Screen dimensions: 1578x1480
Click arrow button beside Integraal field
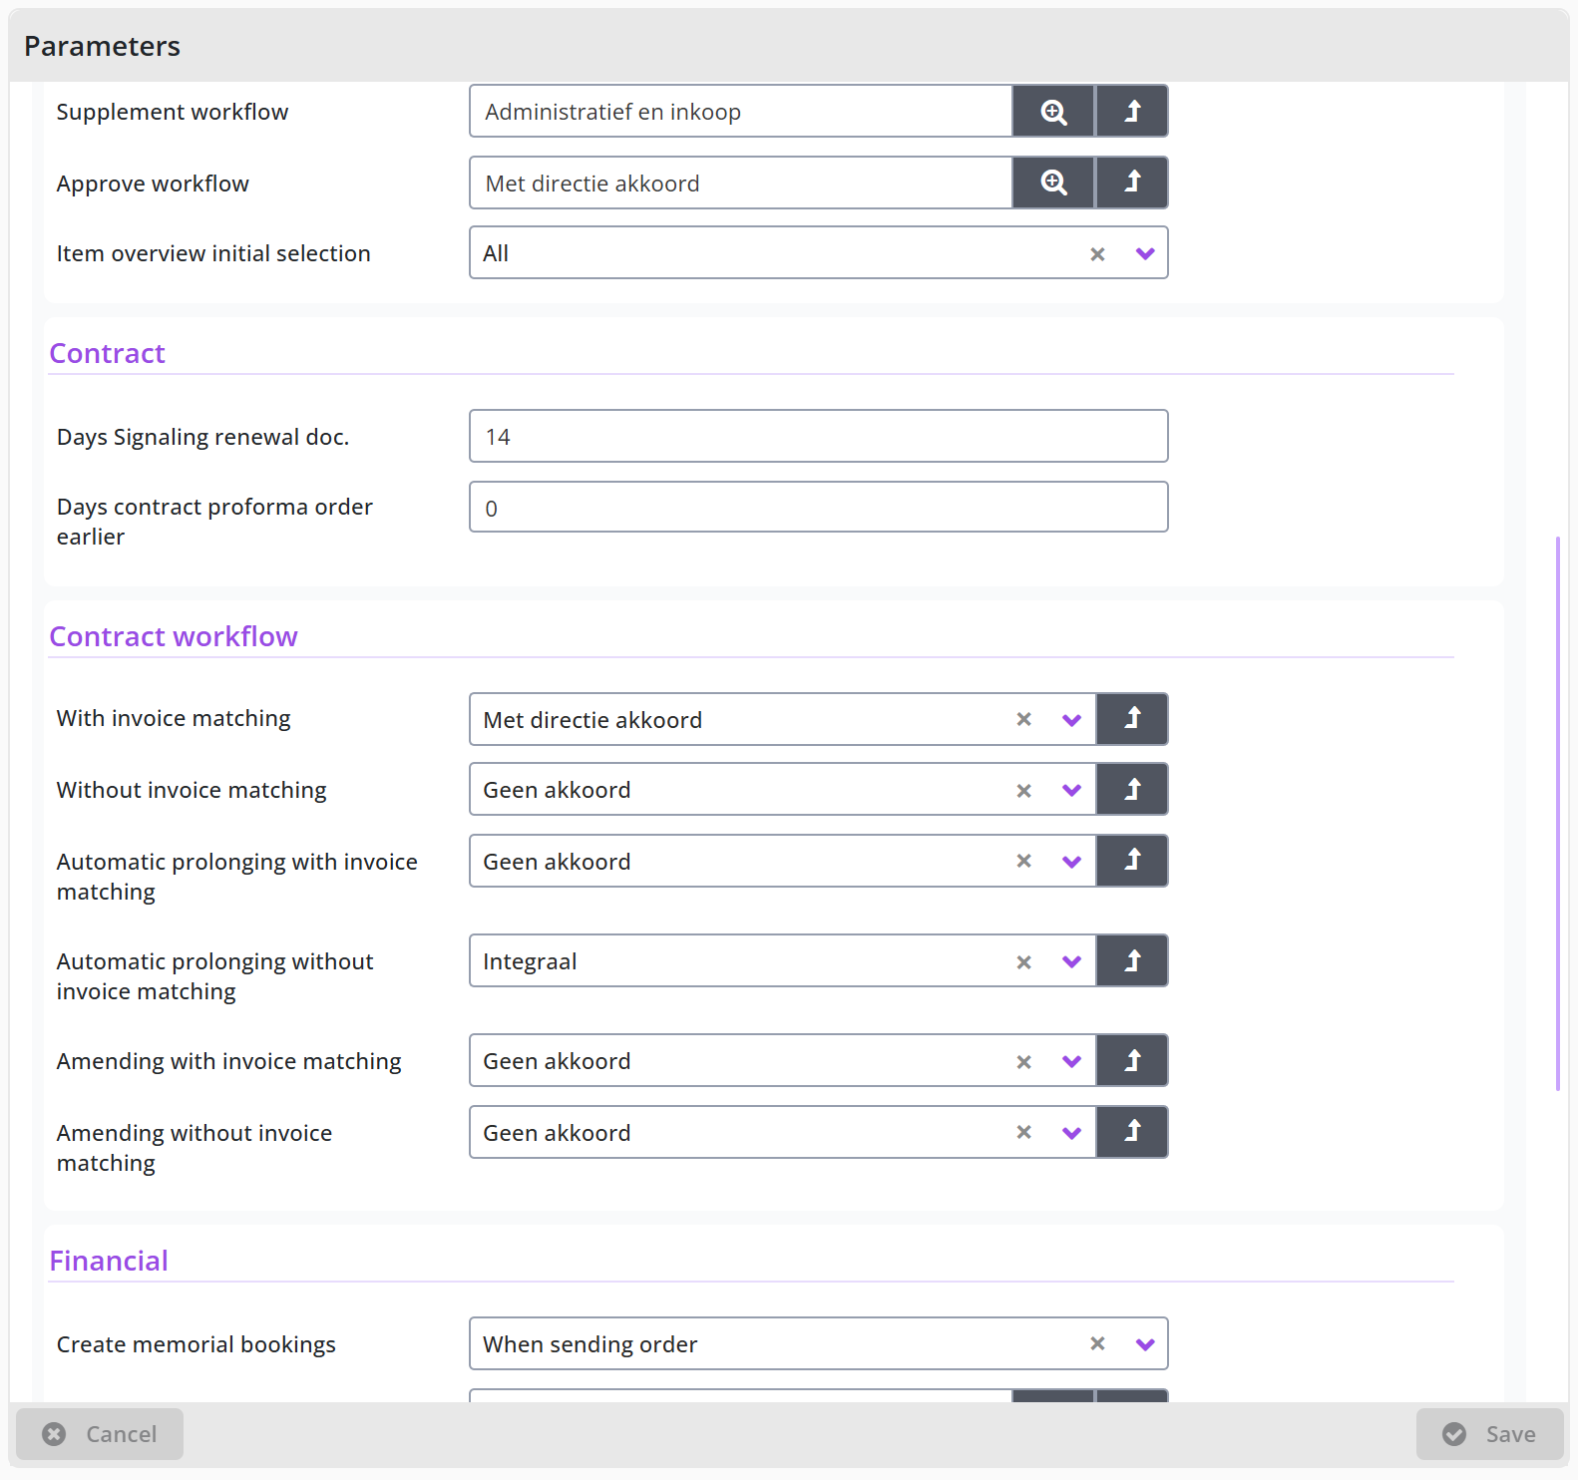click(1132, 960)
